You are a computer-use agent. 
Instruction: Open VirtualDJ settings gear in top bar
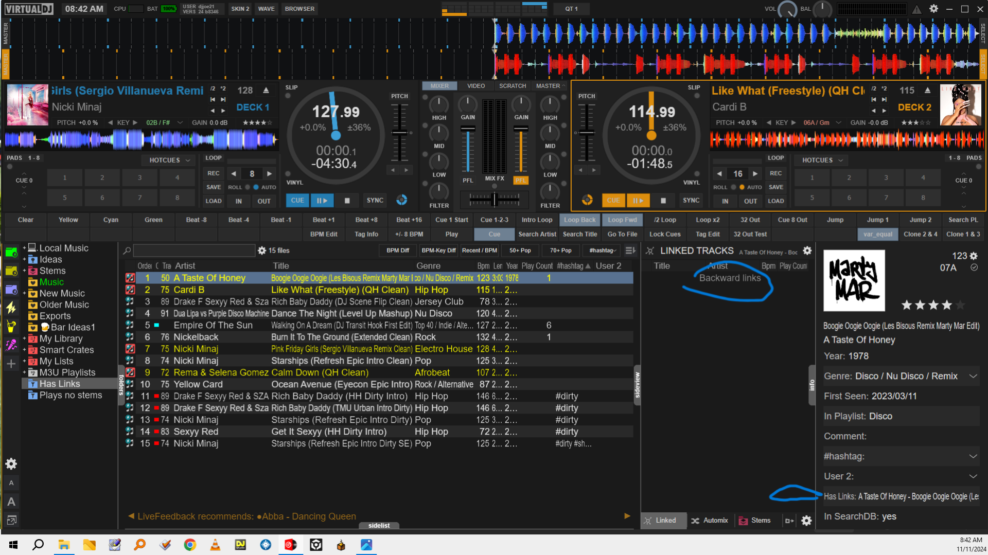click(x=933, y=9)
